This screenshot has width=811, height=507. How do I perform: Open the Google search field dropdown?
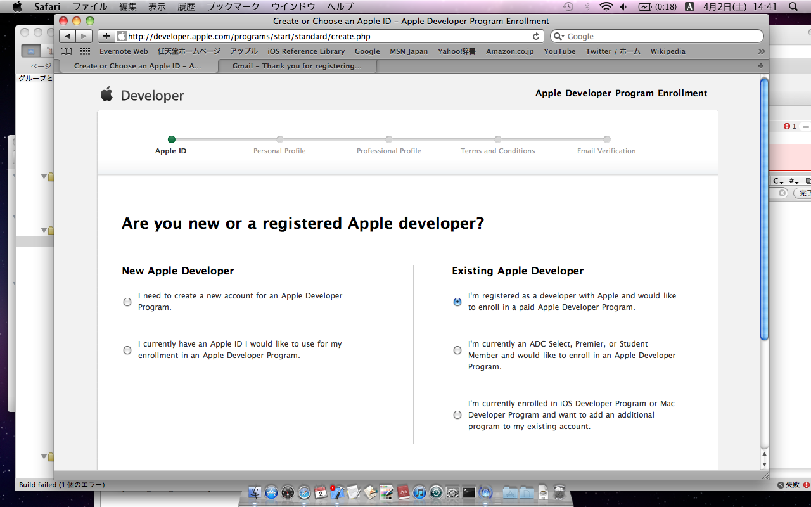click(x=559, y=37)
